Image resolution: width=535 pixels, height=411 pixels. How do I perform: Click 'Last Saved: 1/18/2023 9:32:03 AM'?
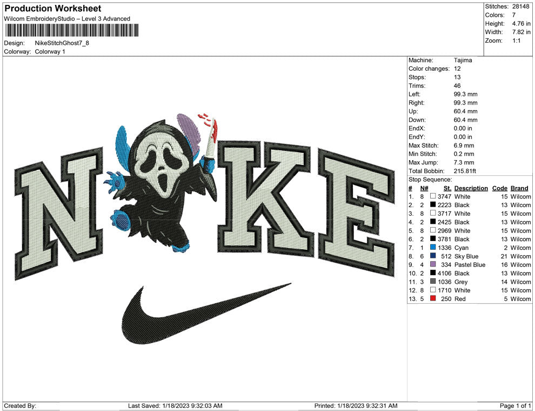coord(176,406)
